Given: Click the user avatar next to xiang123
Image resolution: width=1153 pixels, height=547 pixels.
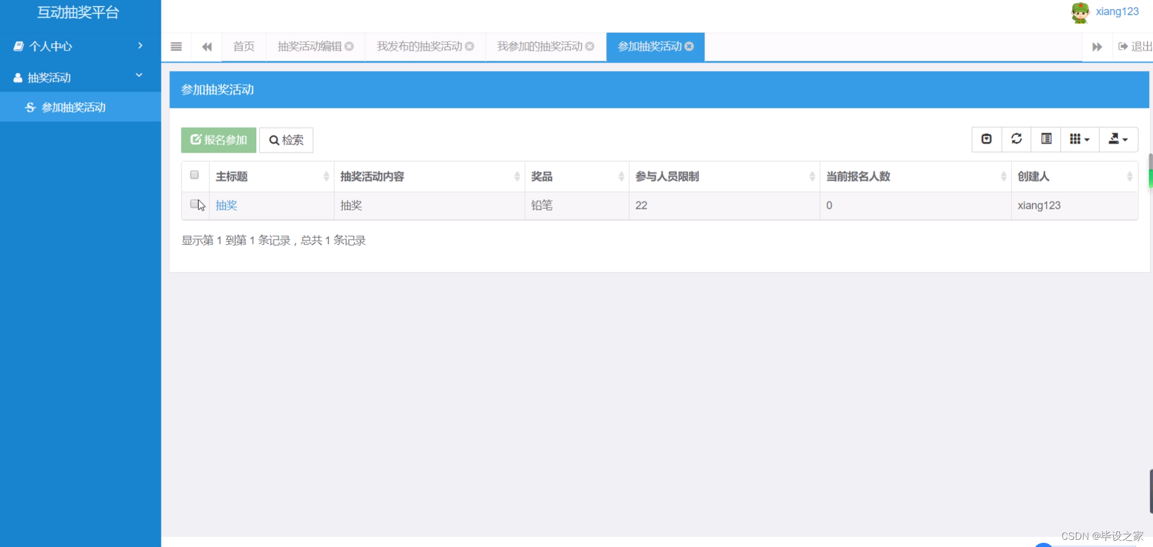Looking at the screenshot, I should click(x=1081, y=12).
